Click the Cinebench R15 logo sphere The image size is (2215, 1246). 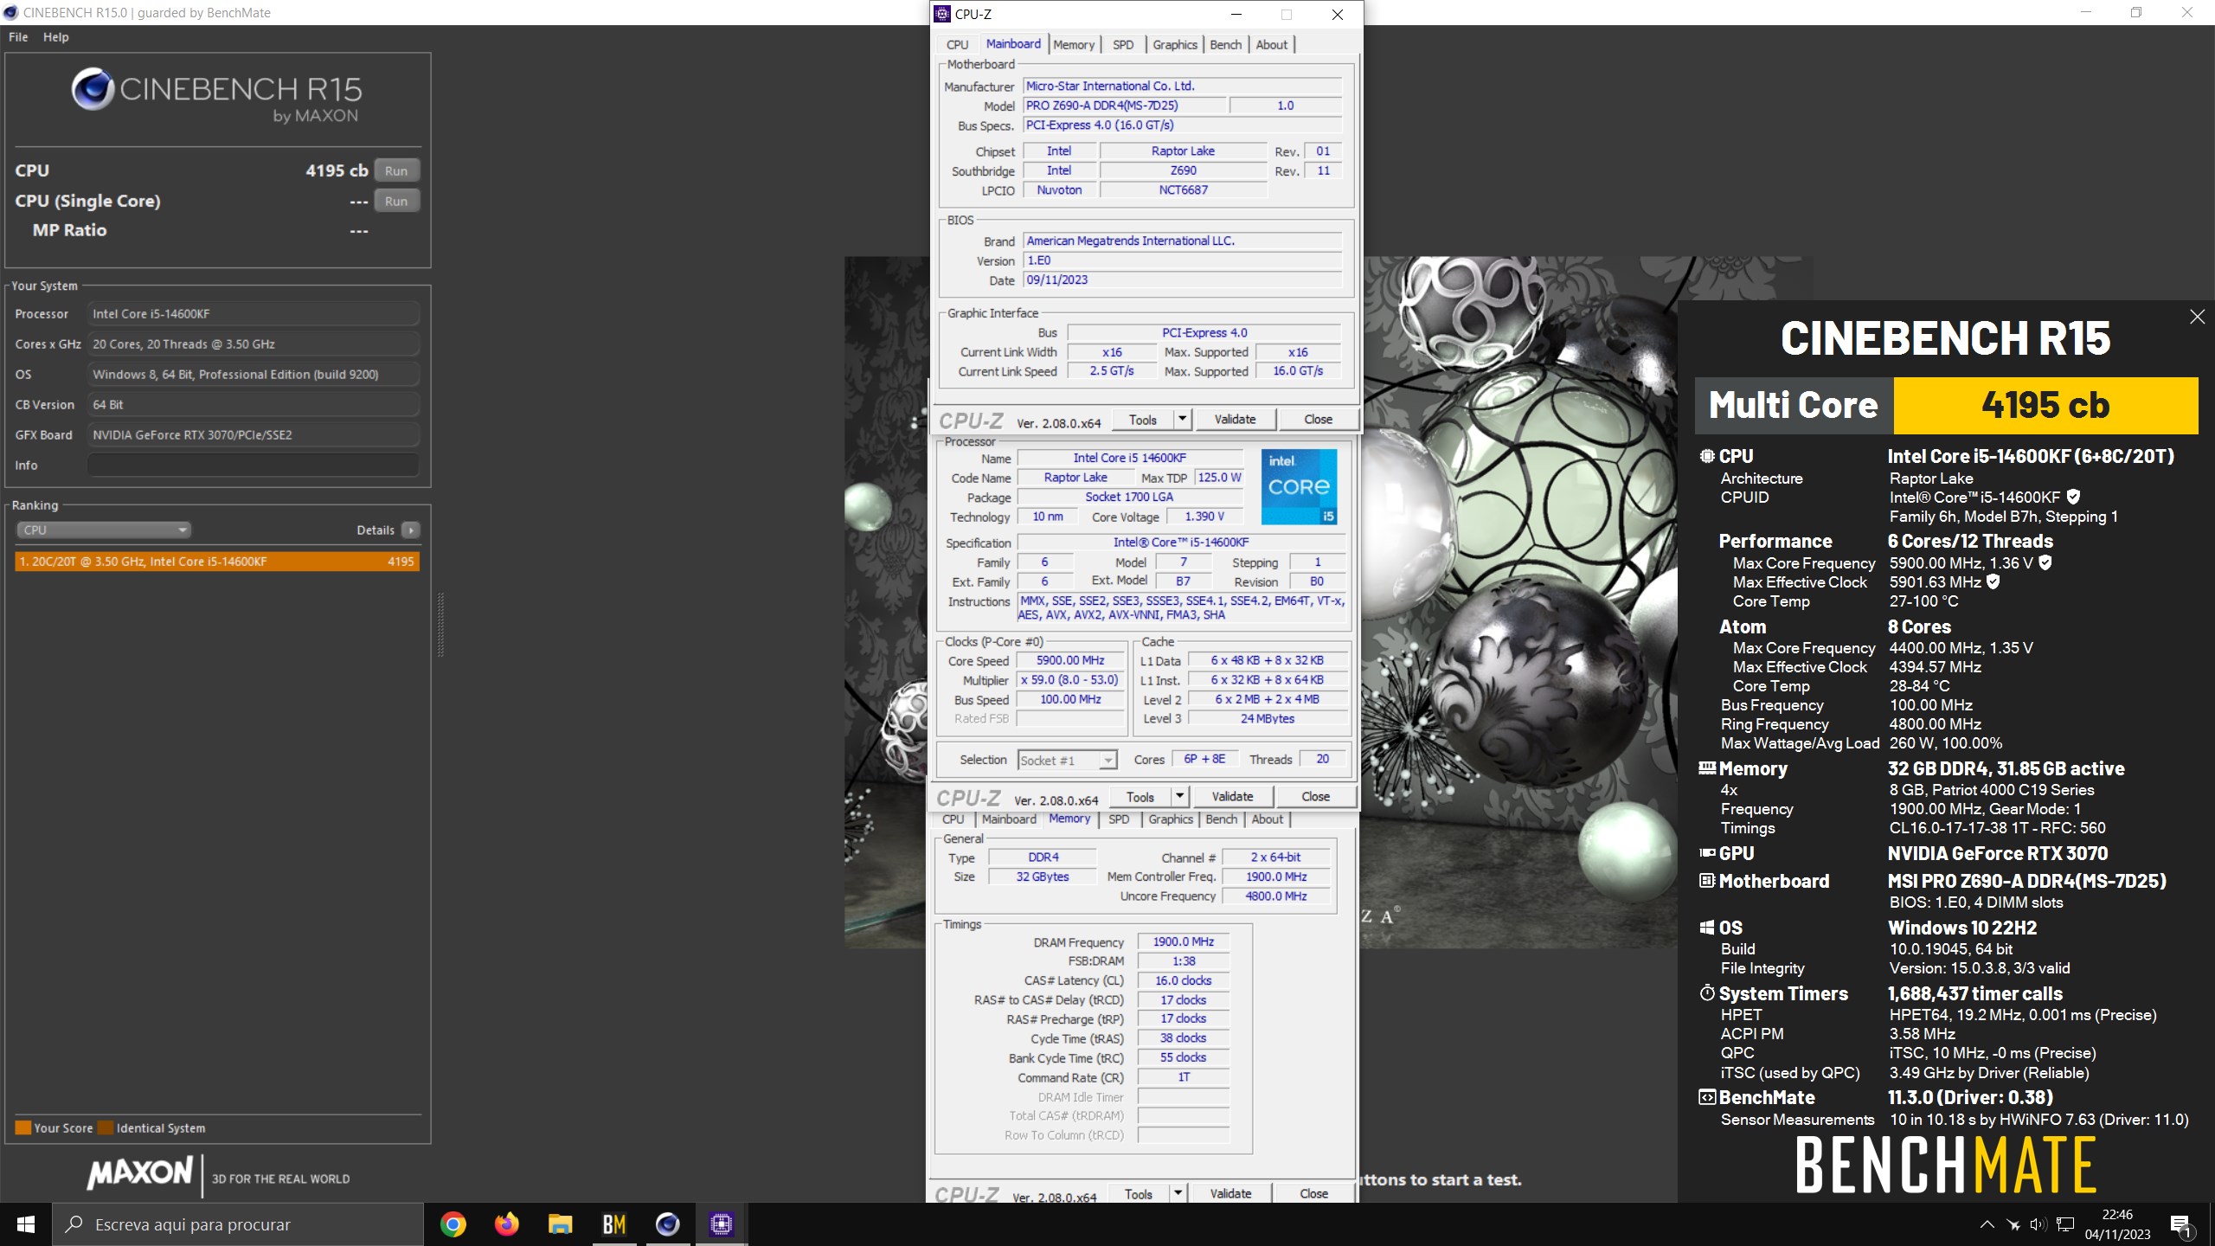pos(93,88)
